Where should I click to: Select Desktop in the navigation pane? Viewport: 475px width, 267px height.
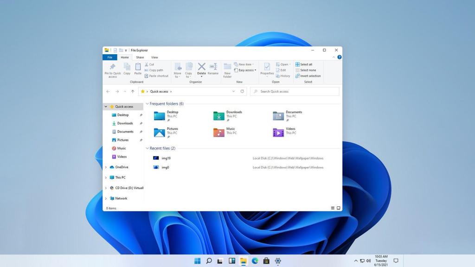[x=123, y=115]
